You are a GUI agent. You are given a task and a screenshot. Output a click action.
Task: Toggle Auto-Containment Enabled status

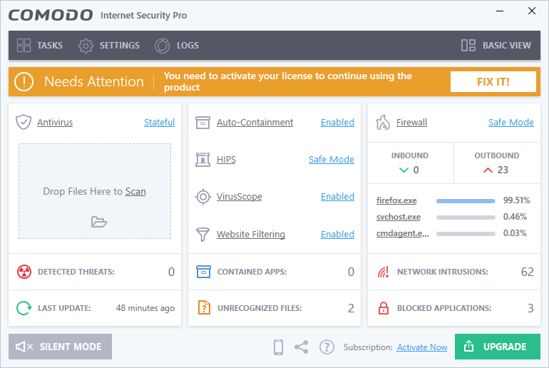click(x=337, y=123)
